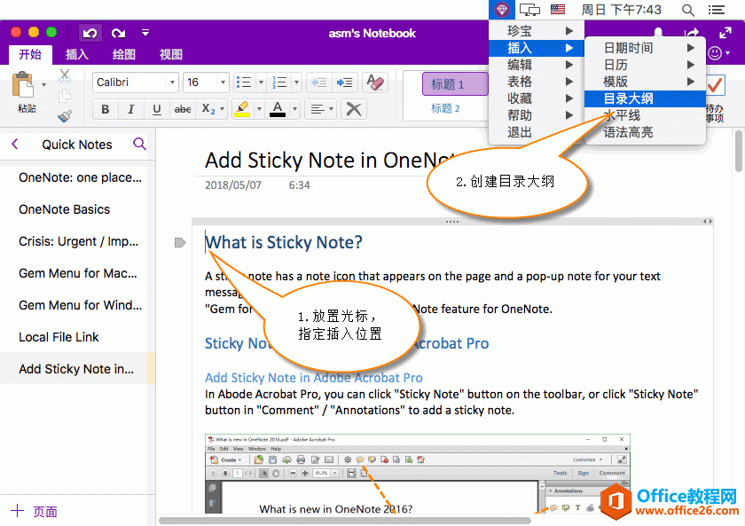Open the 编辑 submenu in Gem menu
This screenshot has width=745, height=526.
click(535, 65)
